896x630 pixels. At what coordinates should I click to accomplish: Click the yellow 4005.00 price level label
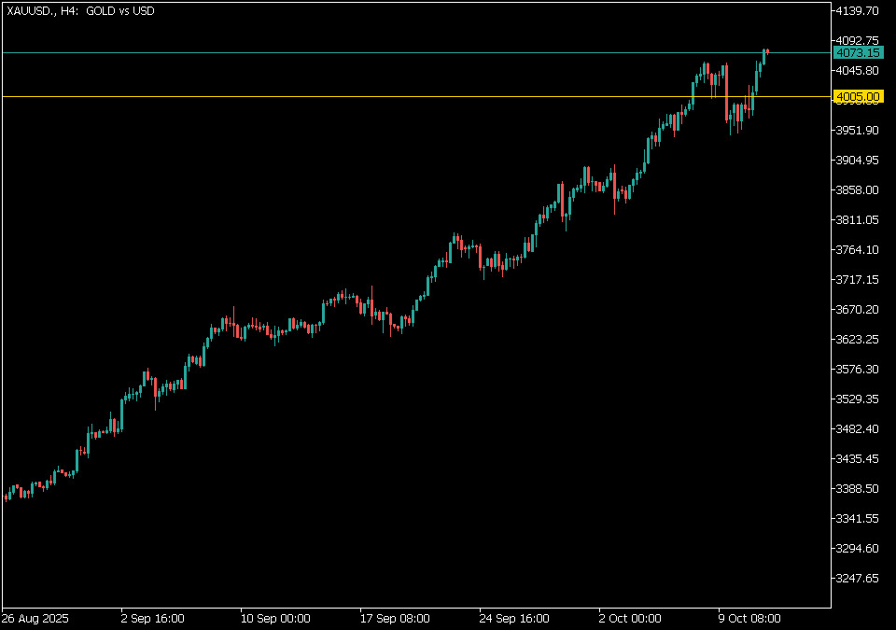(859, 97)
